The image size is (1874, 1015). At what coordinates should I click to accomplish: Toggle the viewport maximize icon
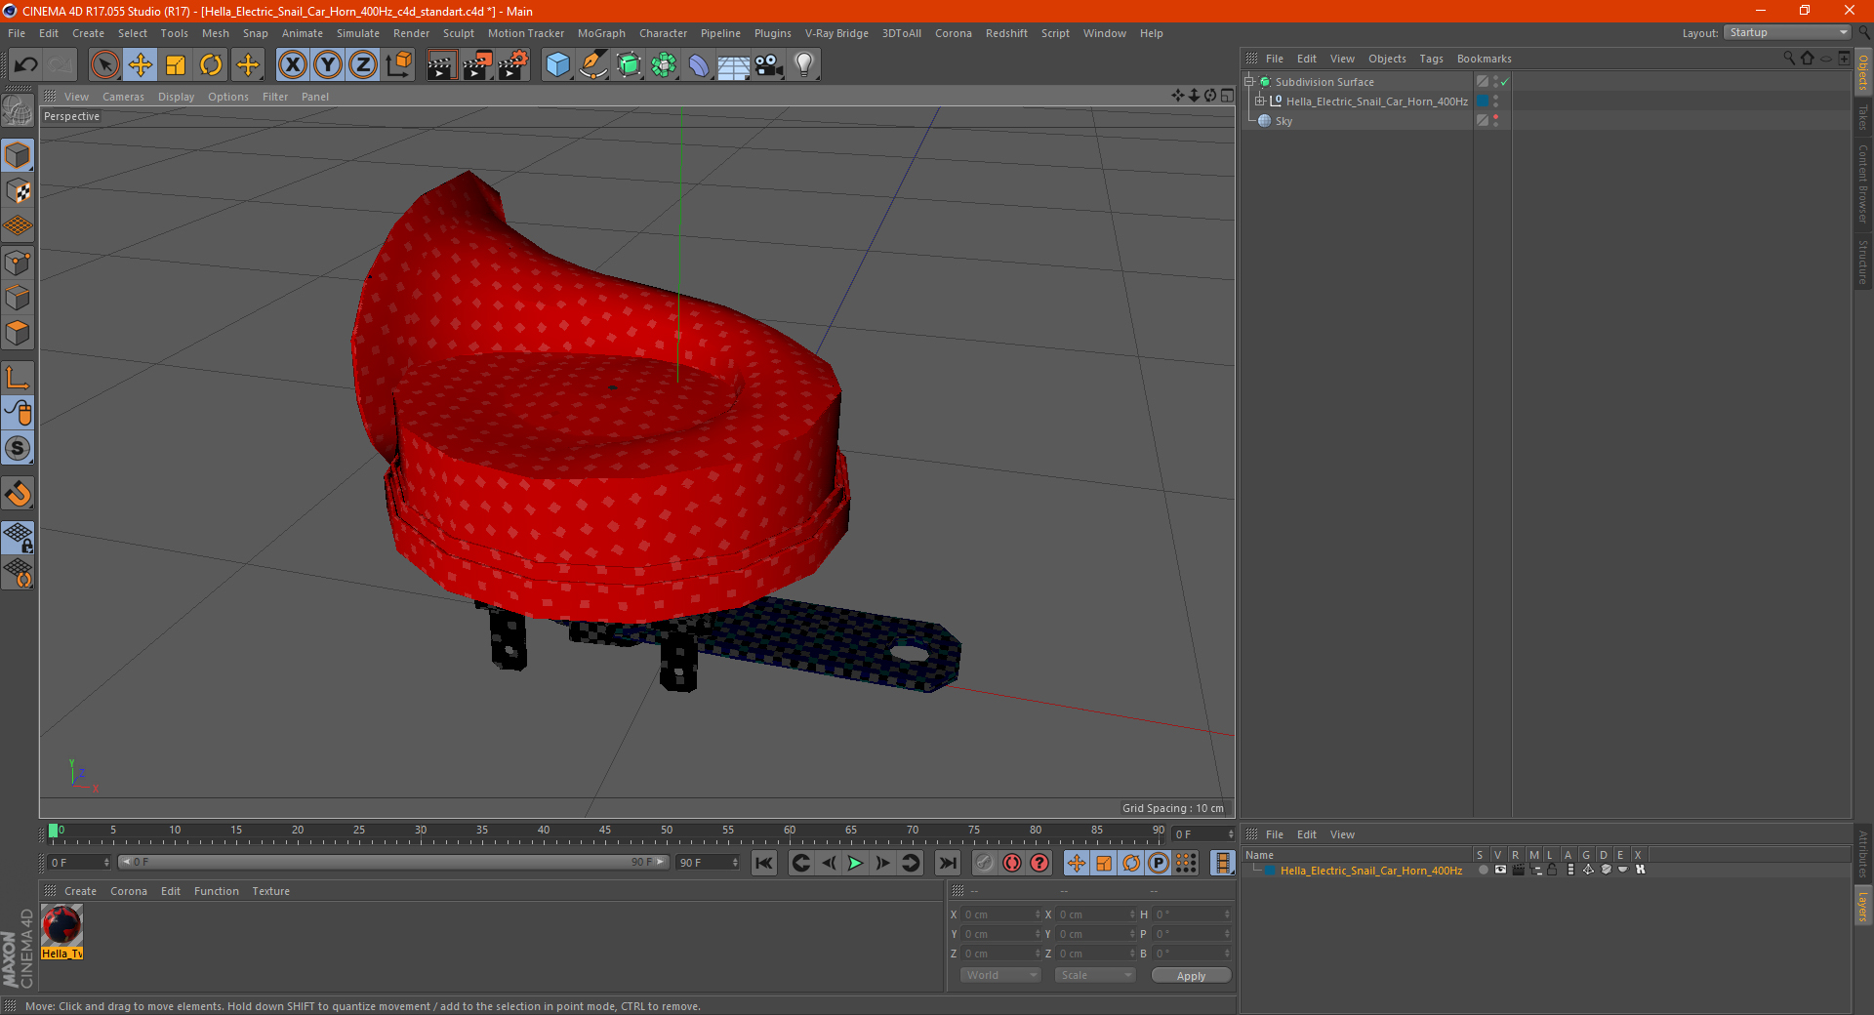(1227, 96)
